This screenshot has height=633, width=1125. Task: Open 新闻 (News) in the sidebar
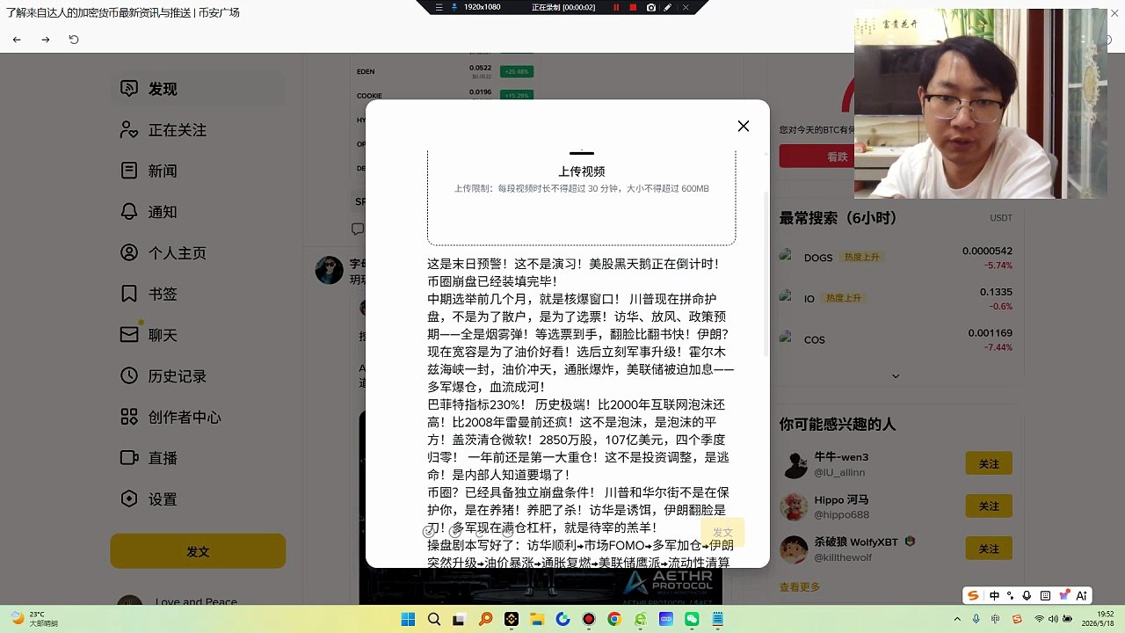click(x=198, y=171)
